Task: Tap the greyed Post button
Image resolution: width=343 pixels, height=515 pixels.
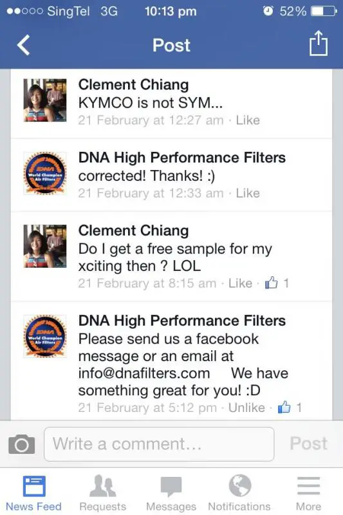Action: point(308,444)
